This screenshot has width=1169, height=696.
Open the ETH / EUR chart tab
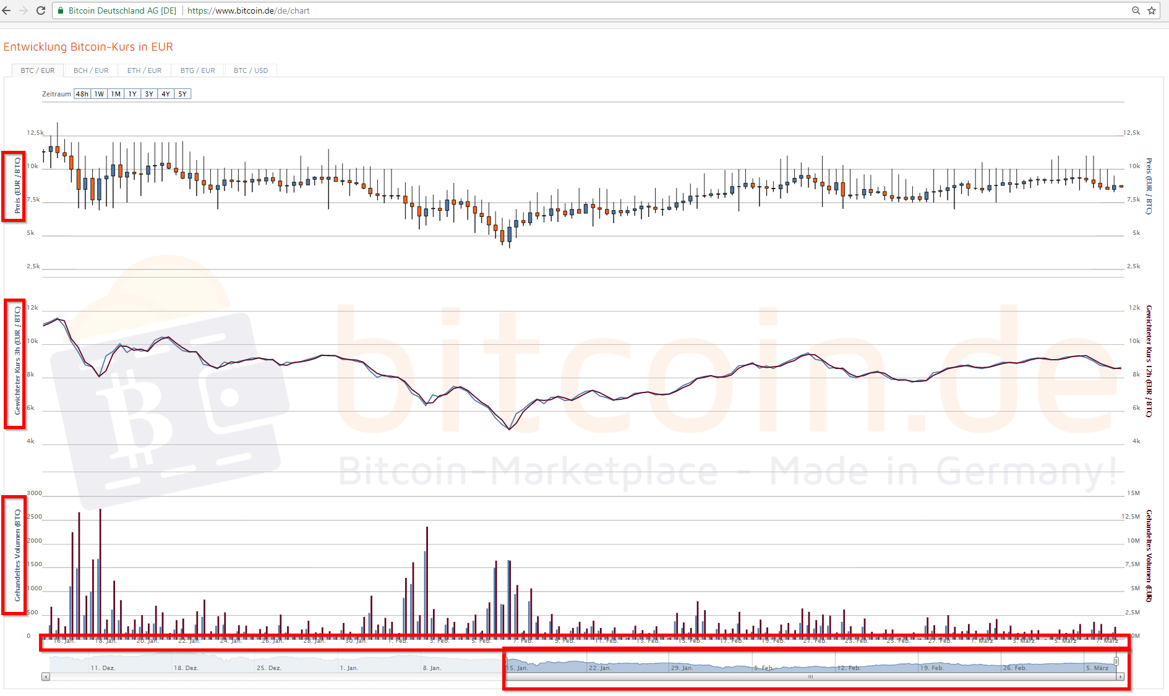click(144, 70)
